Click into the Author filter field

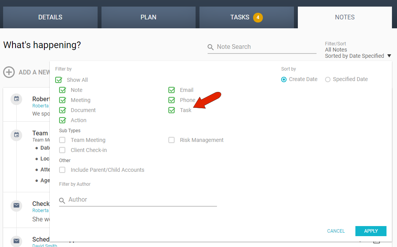[142, 200]
